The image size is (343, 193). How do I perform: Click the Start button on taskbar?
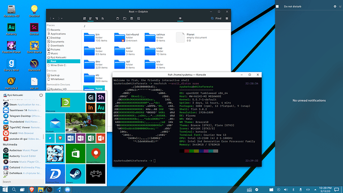[4, 190]
